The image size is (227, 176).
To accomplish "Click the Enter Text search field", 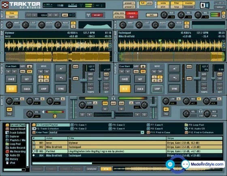I will [95, 132].
